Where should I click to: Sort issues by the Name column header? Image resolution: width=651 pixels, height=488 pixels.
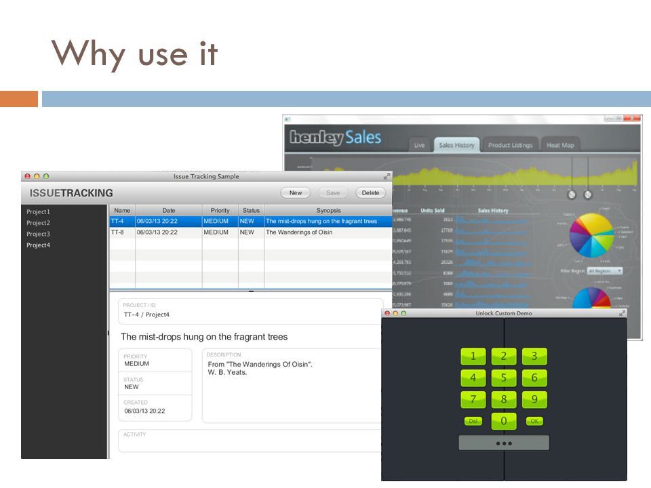(x=122, y=210)
